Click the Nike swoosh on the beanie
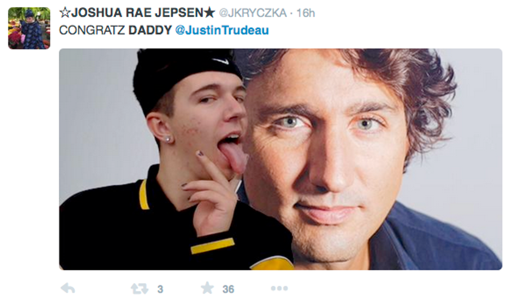 (221, 61)
